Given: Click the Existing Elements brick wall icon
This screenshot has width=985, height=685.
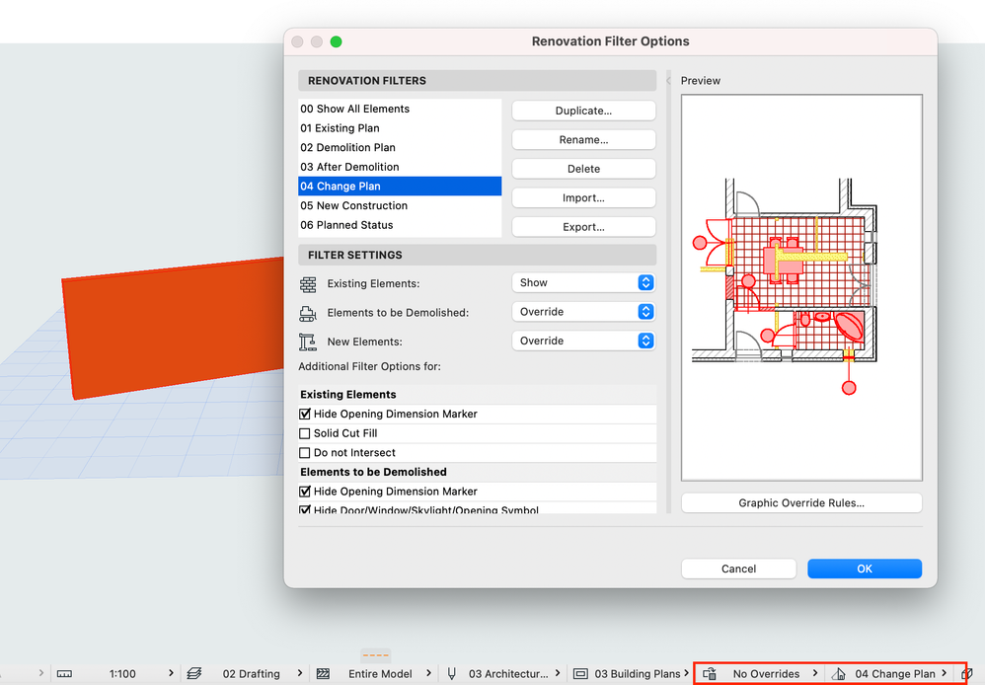Looking at the screenshot, I should [308, 284].
